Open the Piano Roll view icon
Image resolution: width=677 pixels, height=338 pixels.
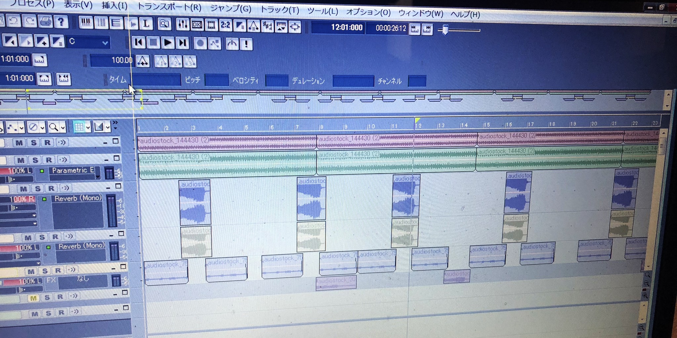pos(86,22)
